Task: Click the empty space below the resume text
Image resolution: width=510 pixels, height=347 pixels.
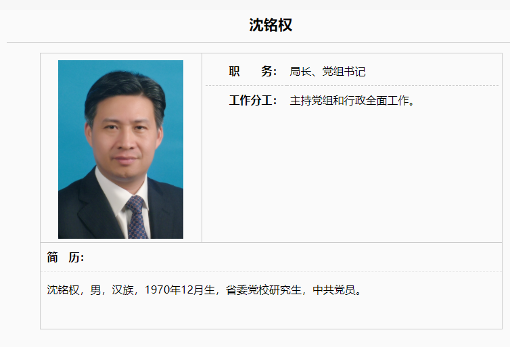Action: pos(271,314)
